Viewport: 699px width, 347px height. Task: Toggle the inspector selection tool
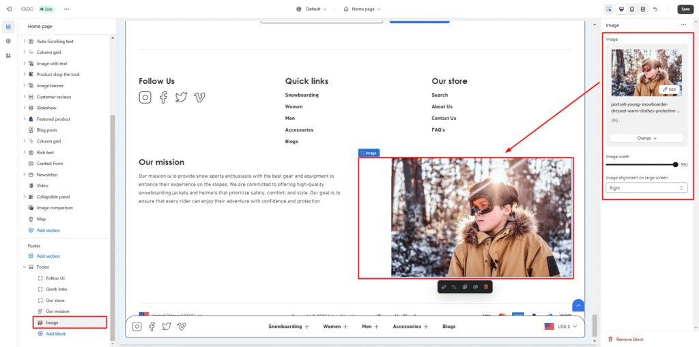click(609, 9)
